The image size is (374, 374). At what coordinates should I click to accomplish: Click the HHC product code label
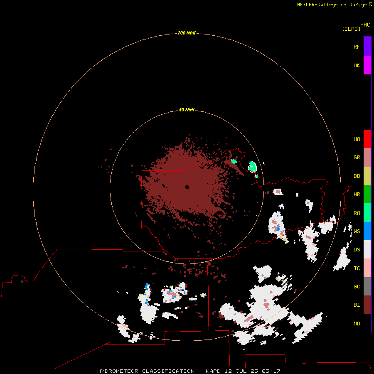pyautogui.click(x=365, y=25)
